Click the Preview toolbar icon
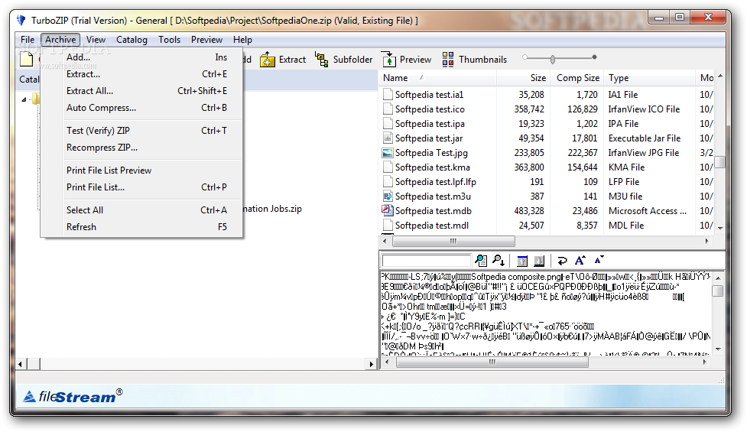 tap(388, 60)
